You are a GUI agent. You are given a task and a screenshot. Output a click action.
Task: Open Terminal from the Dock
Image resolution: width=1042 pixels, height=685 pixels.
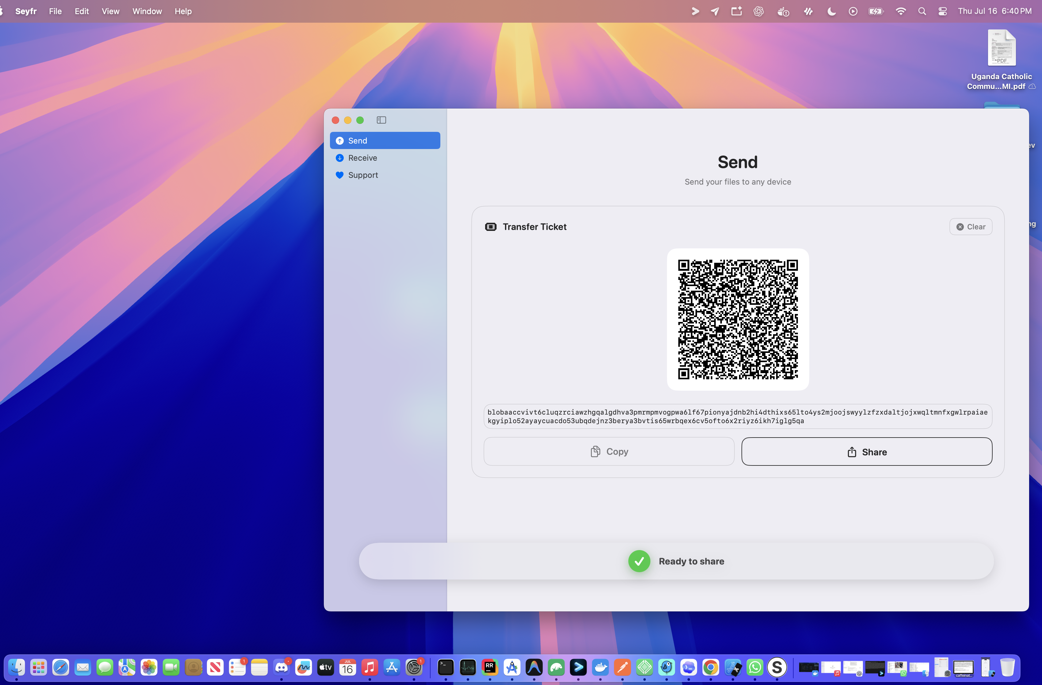click(x=446, y=667)
